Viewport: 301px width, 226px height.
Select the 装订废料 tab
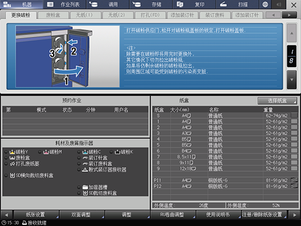pyautogui.click(x=215, y=15)
